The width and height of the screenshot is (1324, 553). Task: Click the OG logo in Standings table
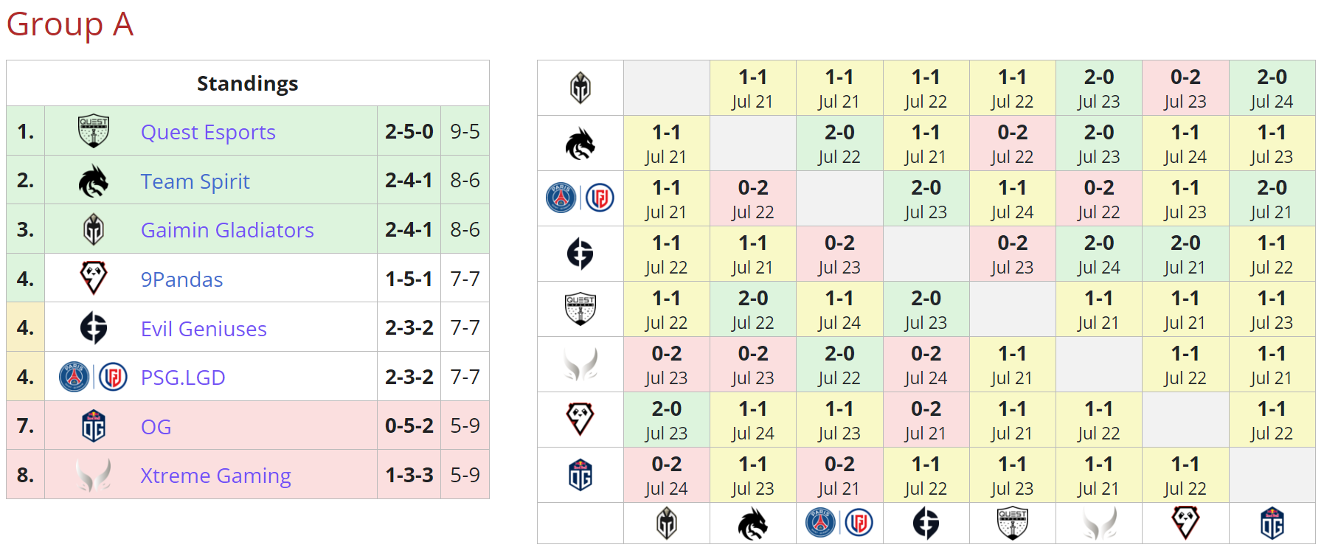tap(94, 426)
